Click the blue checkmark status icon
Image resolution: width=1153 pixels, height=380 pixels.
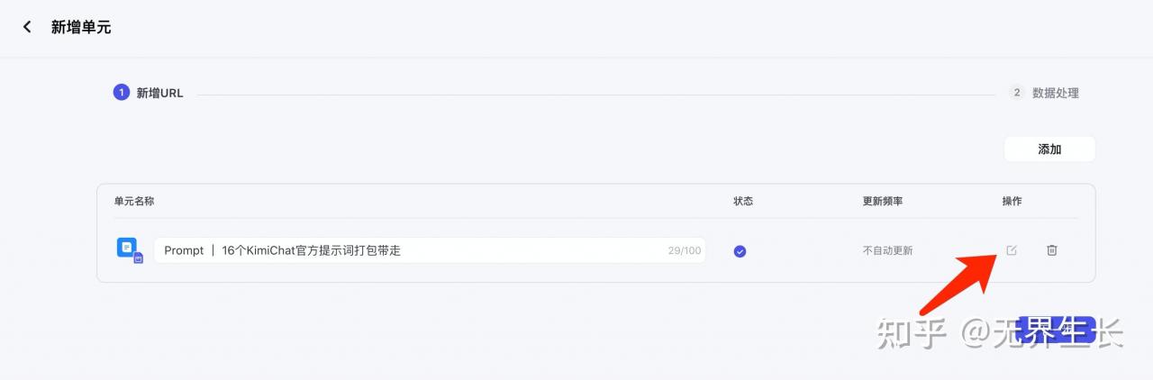tap(740, 251)
